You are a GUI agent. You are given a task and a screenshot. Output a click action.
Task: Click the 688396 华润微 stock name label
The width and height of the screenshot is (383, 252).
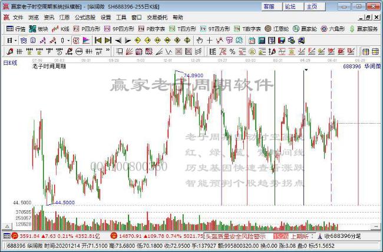tap(362, 66)
